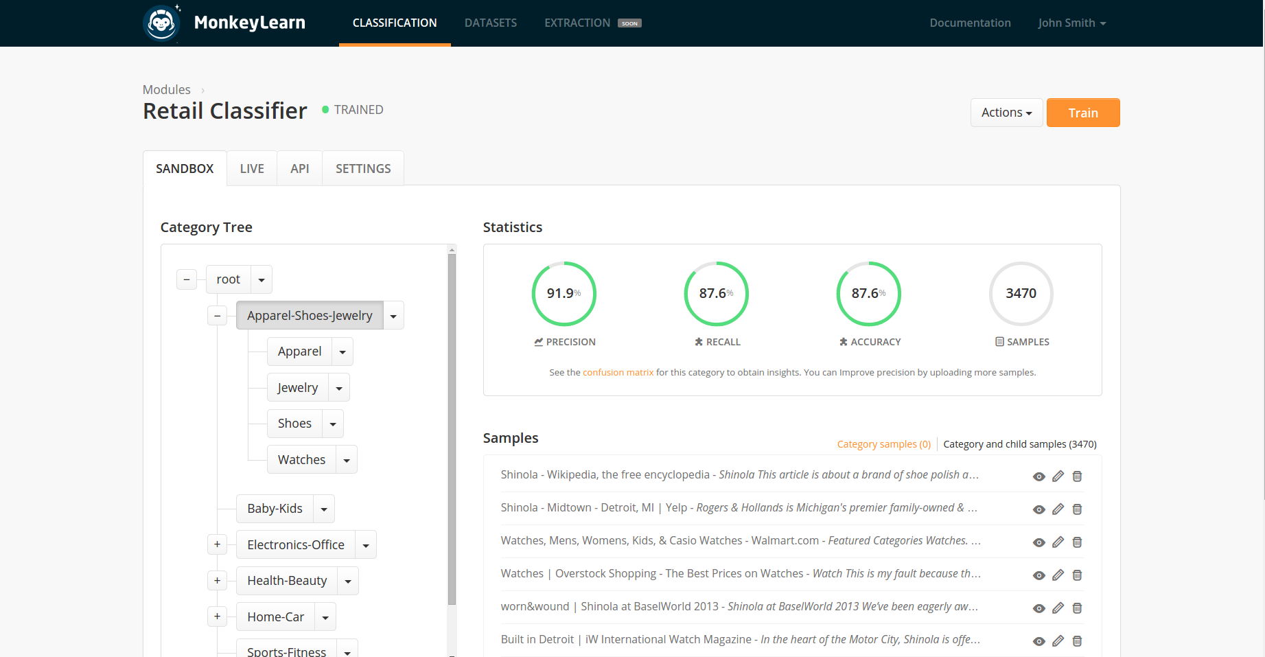This screenshot has height=657, width=1265.
Task: Edit the Built in Detroit iW Magazine sample
Action: [x=1058, y=641]
